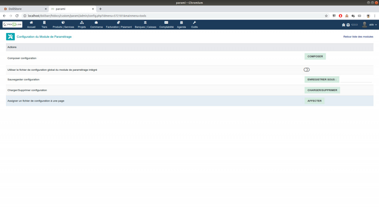Screen dimensions: 379x207
Task: Click the OpenSilog logo
Action: (13, 24)
